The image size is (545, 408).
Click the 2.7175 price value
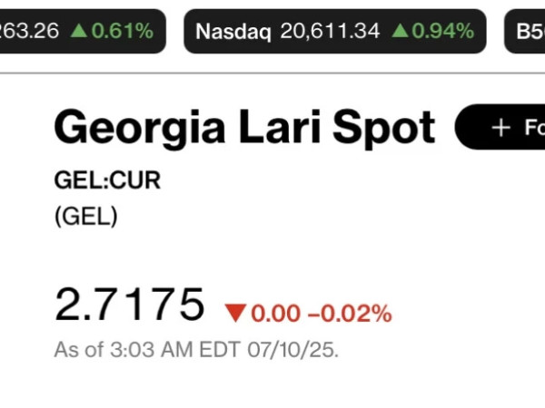[x=129, y=305]
